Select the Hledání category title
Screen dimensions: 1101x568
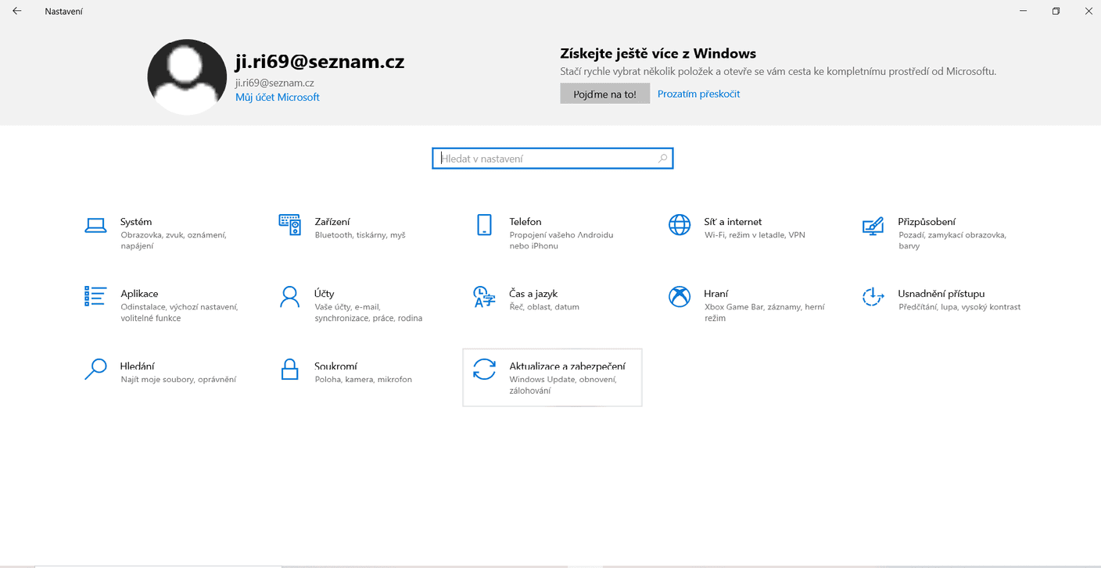pos(138,366)
